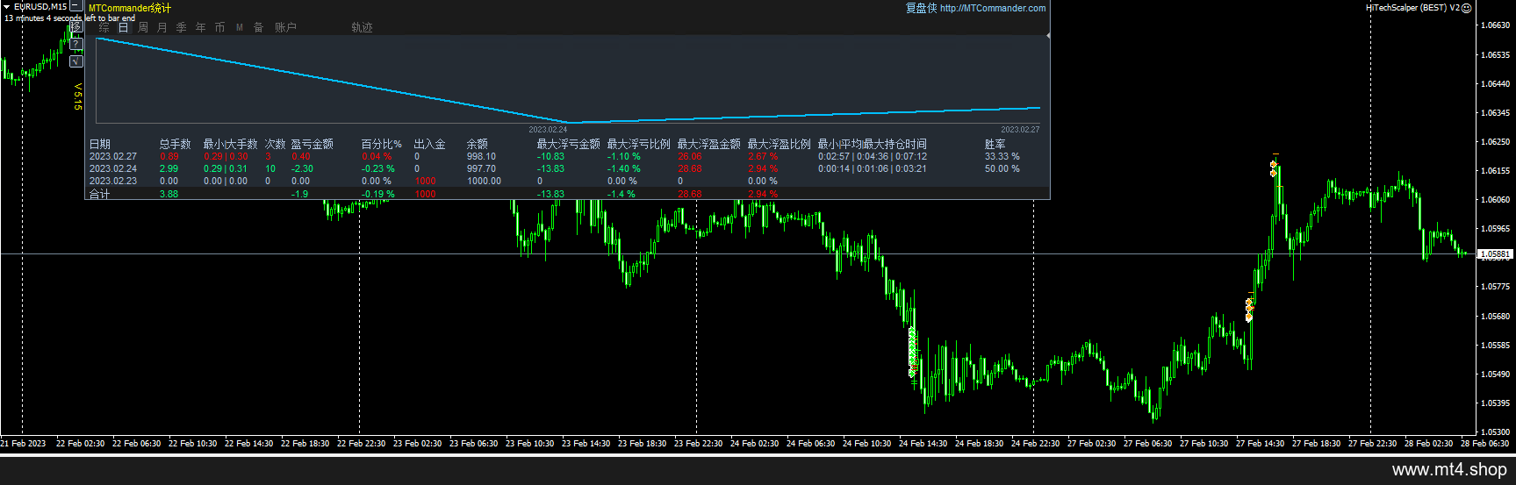Select the M tab
The width and height of the screenshot is (1516, 485).
pyautogui.click(x=240, y=27)
